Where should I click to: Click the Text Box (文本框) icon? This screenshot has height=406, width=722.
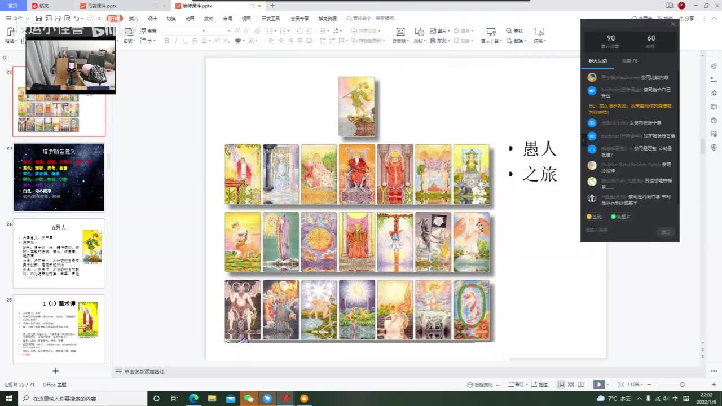tap(400, 32)
